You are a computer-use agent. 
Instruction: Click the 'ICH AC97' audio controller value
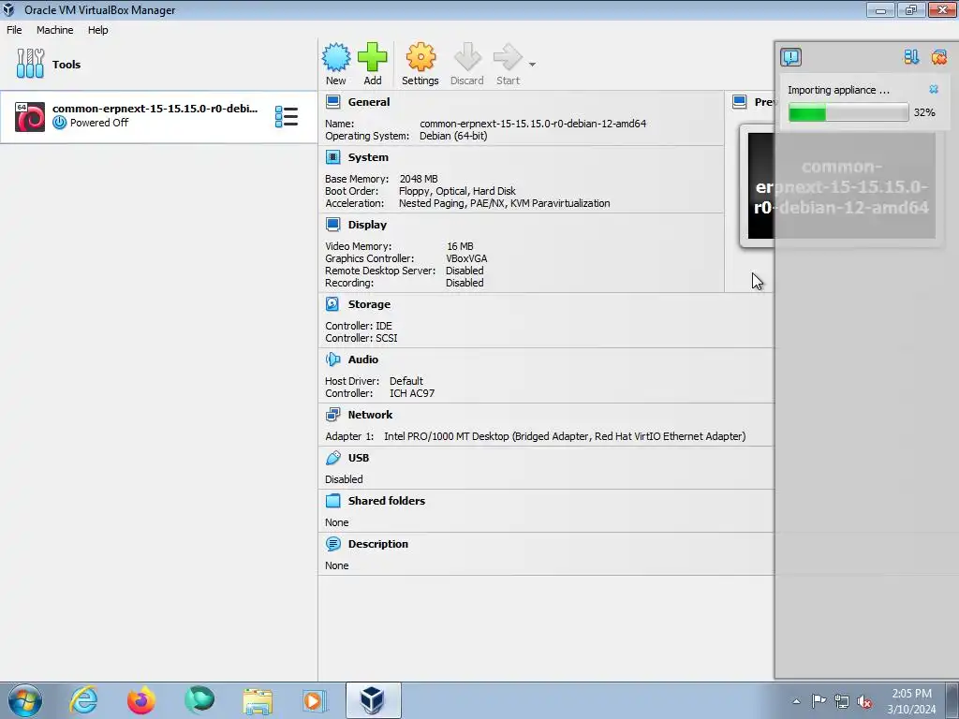[x=412, y=393]
